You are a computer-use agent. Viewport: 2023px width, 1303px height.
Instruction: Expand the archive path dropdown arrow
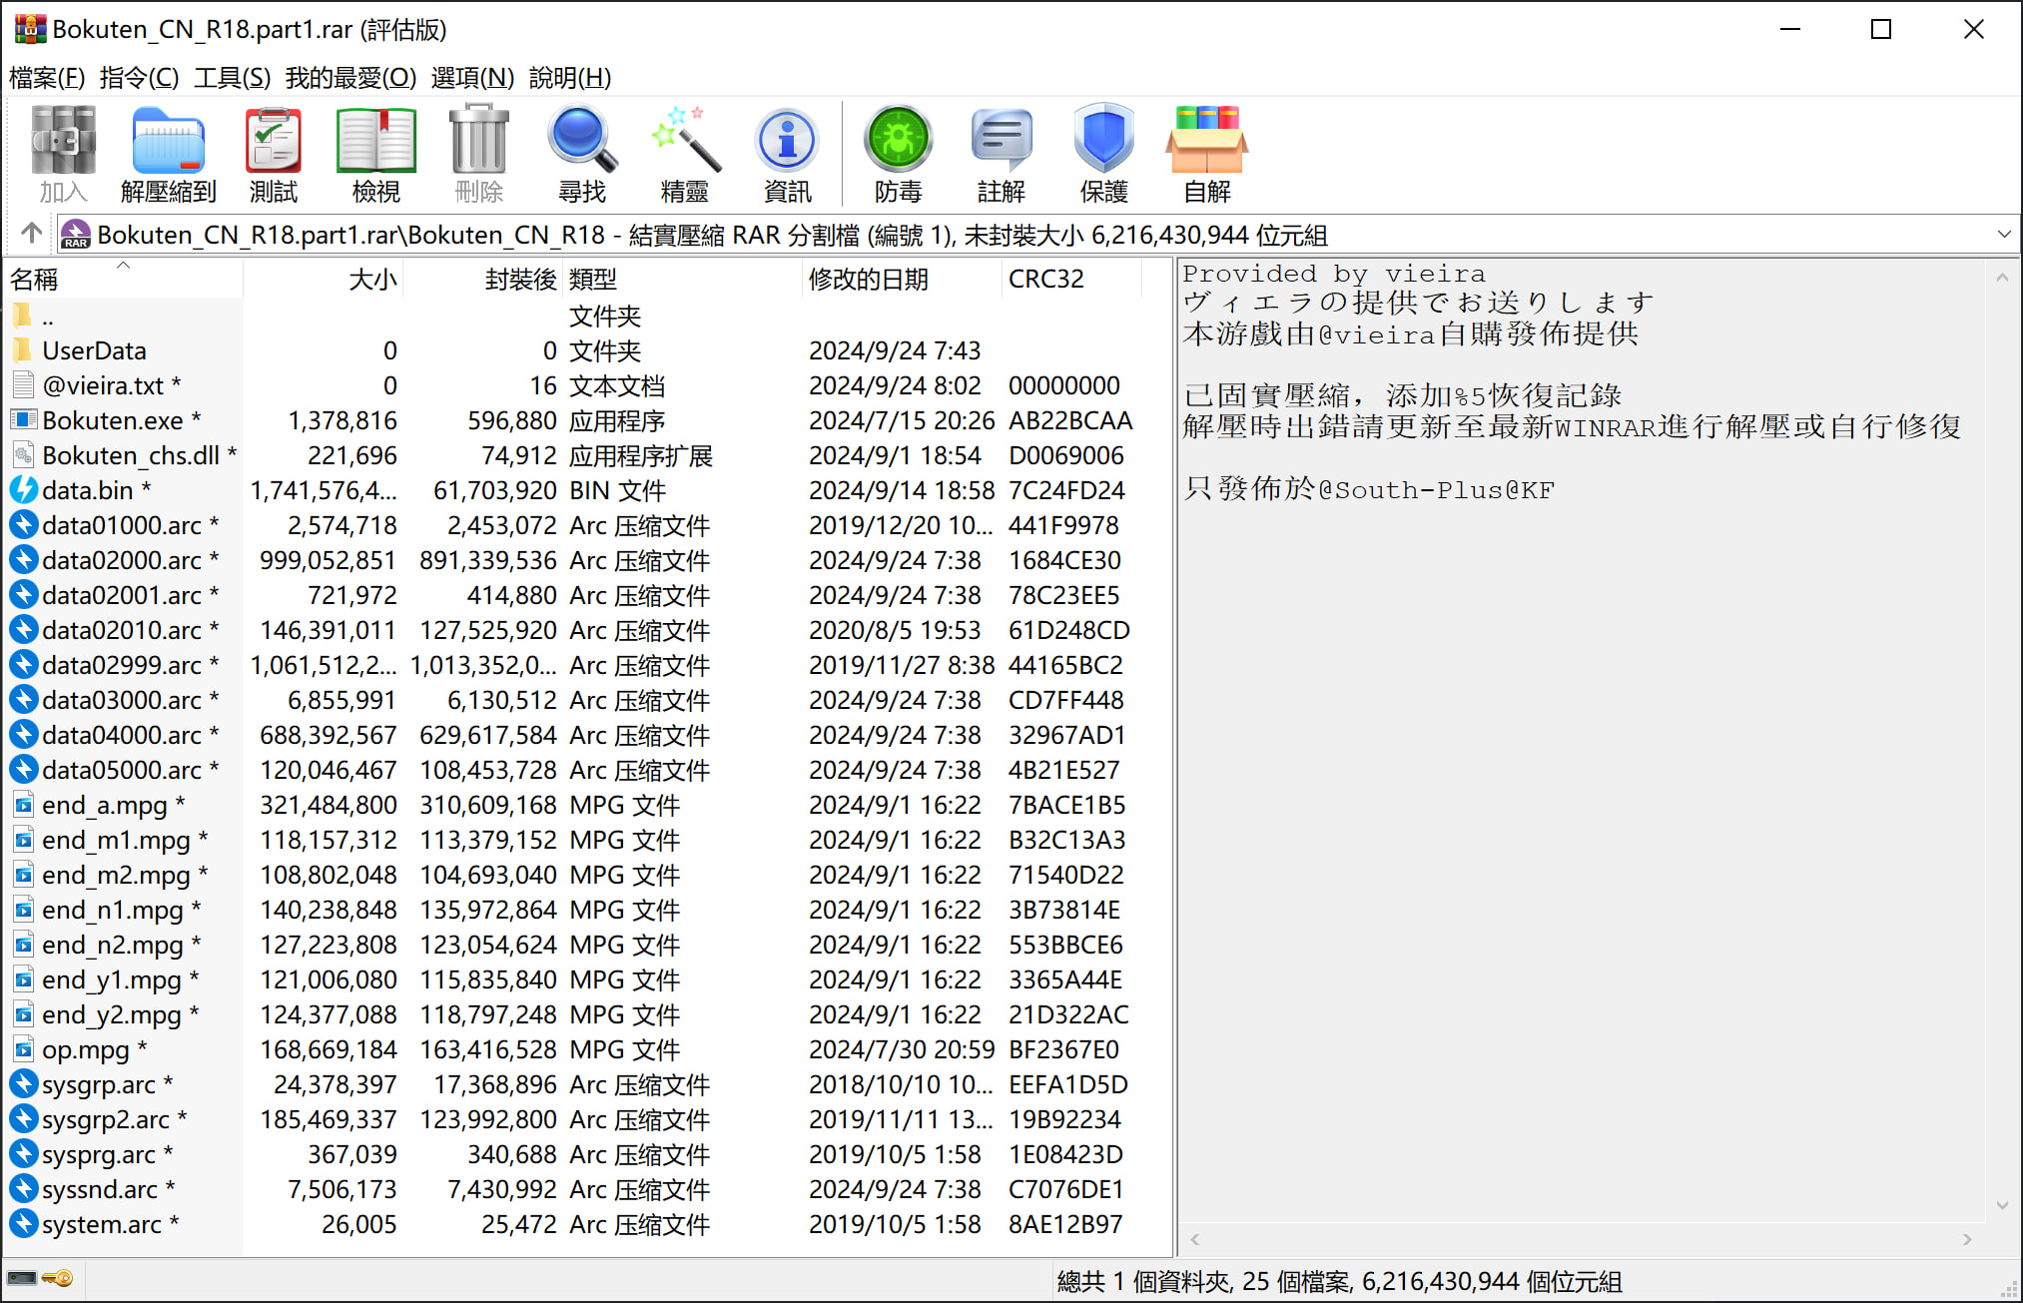coord(2003,235)
